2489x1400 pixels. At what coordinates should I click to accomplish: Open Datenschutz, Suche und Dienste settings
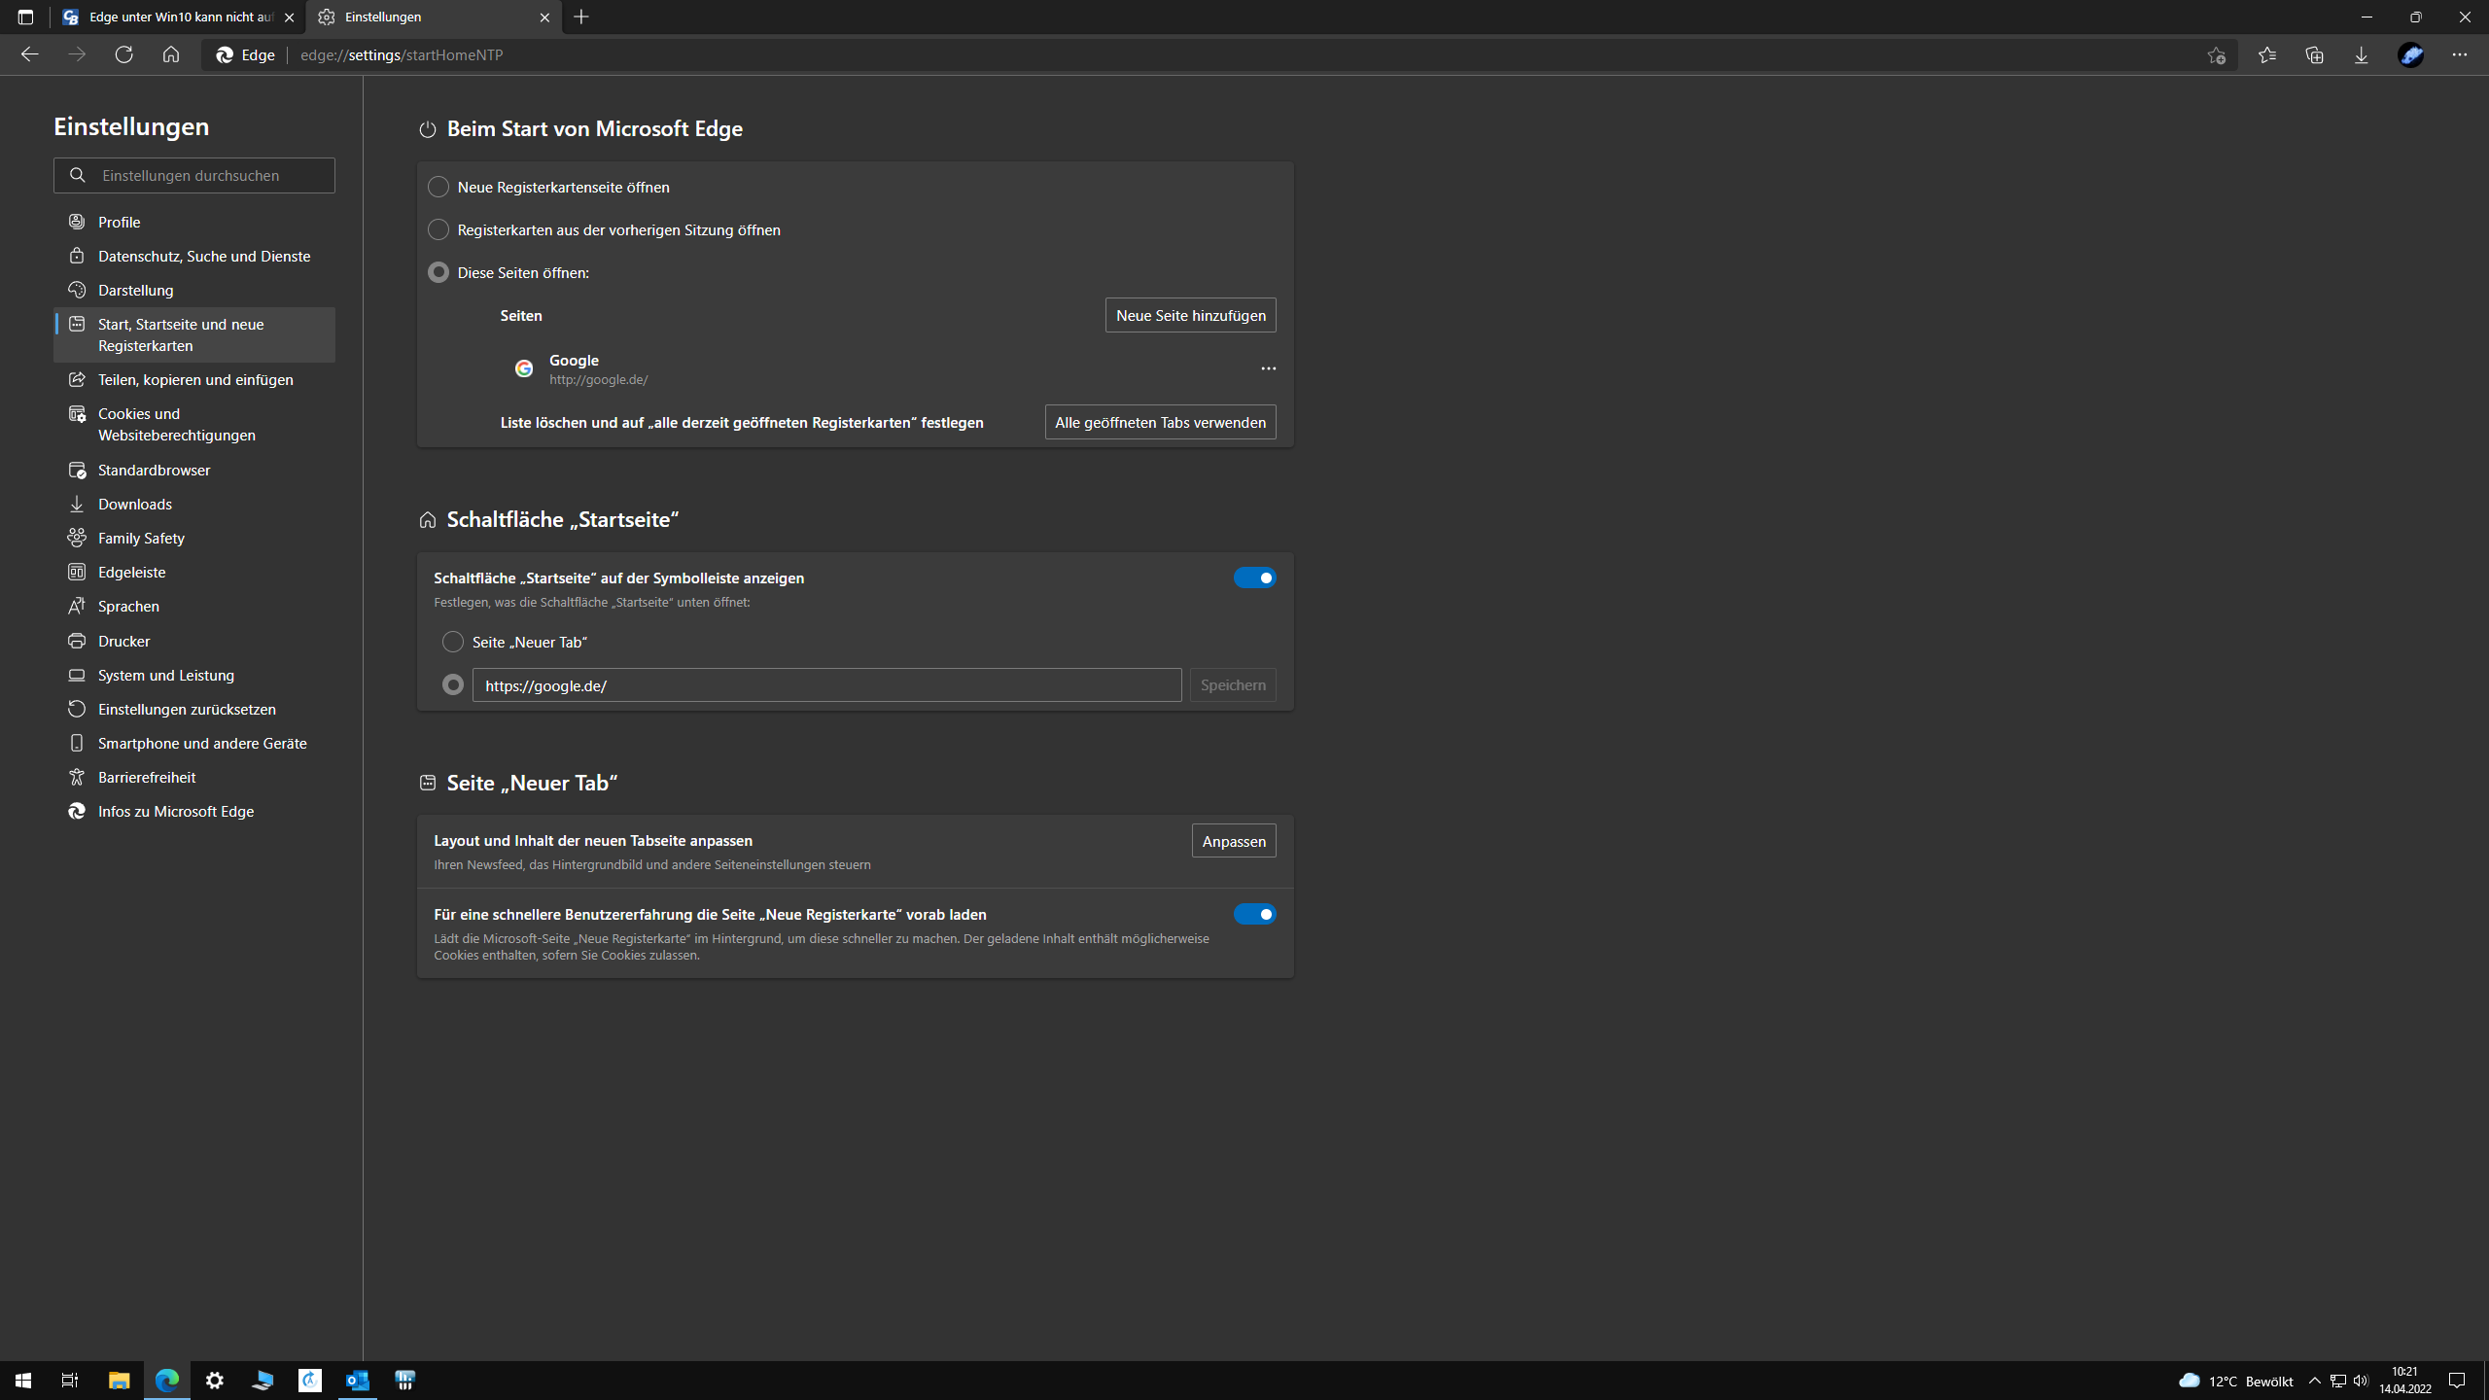pyautogui.click(x=204, y=256)
